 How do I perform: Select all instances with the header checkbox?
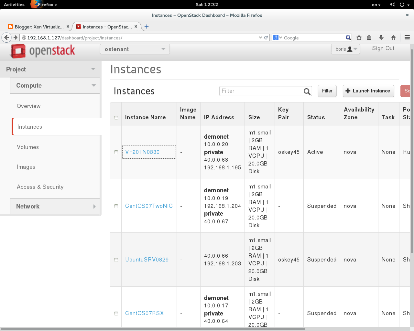(116, 118)
